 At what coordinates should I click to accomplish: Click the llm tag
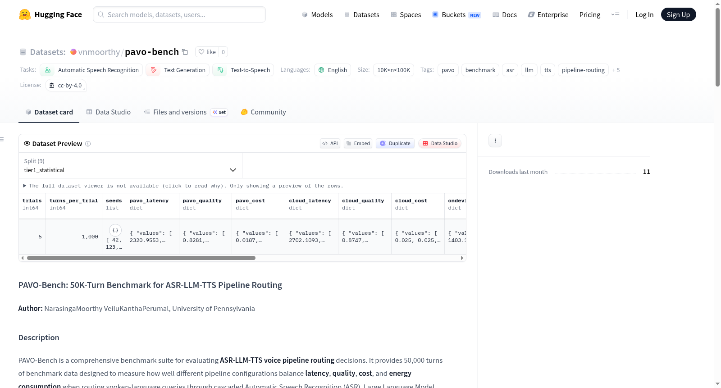coord(529,70)
